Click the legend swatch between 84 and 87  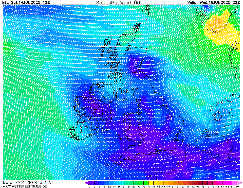click(230, 183)
